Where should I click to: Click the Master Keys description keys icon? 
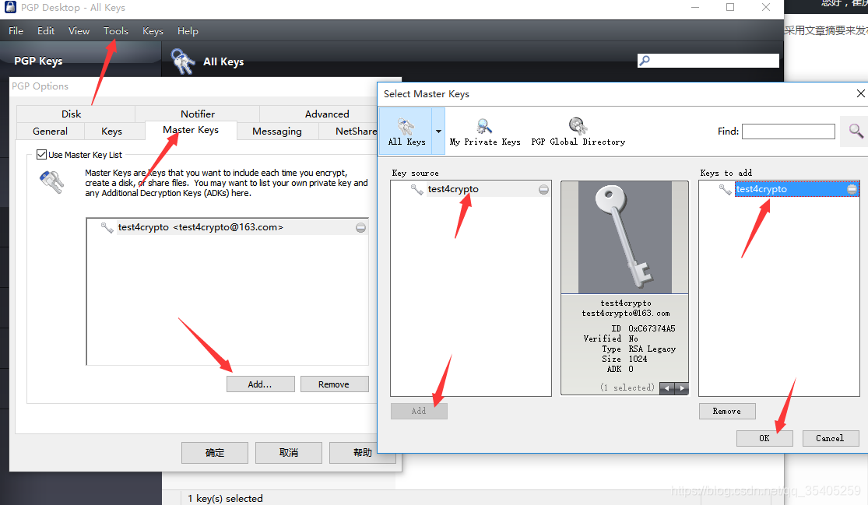tap(52, 182)
